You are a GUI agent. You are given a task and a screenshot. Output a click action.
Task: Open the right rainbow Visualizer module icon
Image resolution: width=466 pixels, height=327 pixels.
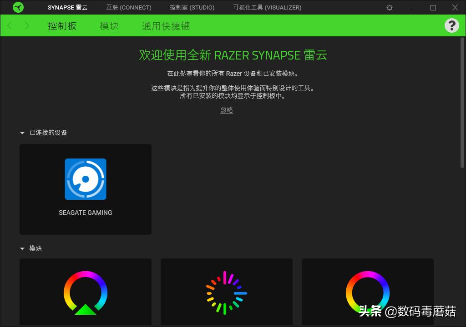tap(368, 293)
